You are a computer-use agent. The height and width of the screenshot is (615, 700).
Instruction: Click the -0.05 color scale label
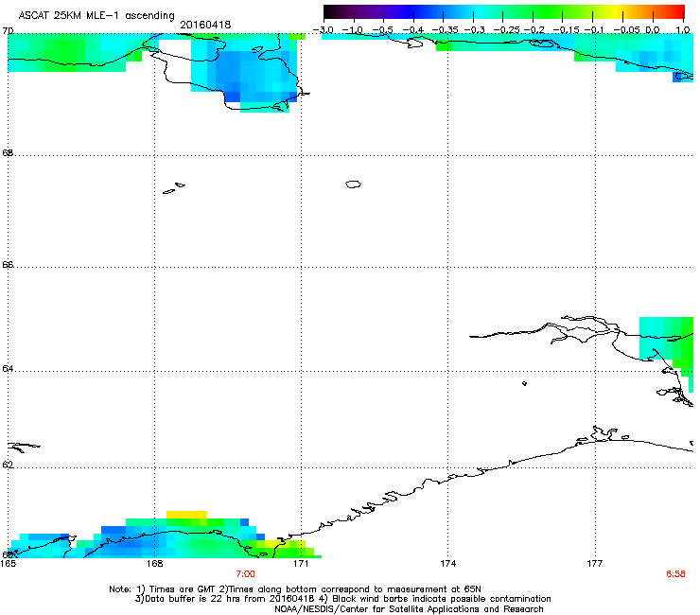[x=626, y=30]
